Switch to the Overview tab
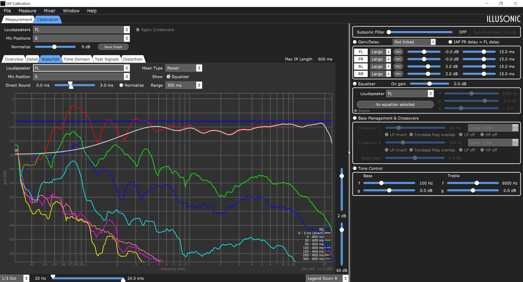 pos(14,59)
